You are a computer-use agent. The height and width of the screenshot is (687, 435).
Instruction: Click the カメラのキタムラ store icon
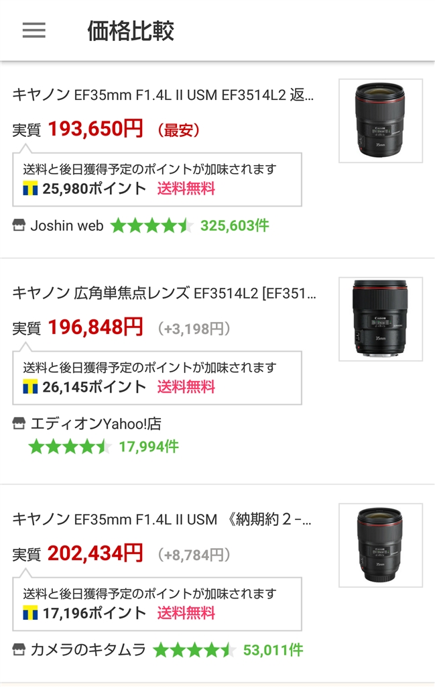(x=19, y=649)
